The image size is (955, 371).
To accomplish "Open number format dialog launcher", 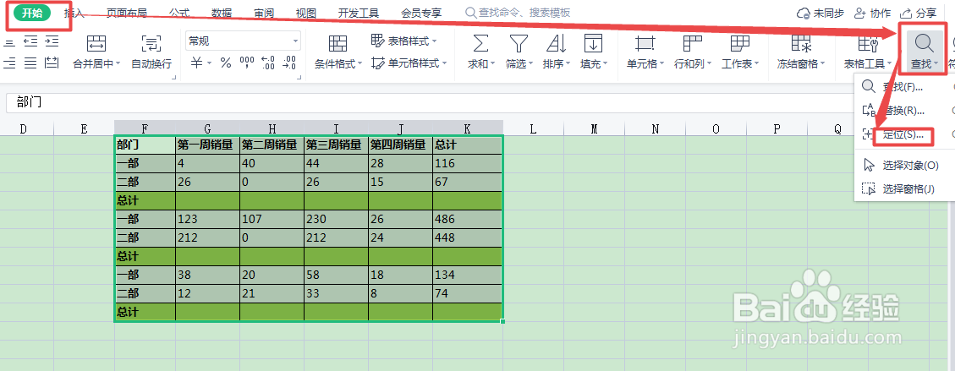I will [298, 77].
